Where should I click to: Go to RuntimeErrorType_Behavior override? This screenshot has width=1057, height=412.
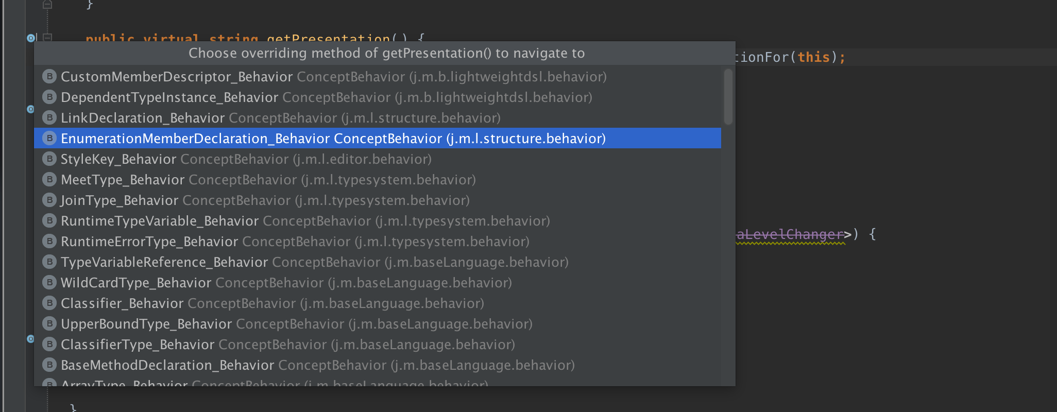tap(149, 242)
